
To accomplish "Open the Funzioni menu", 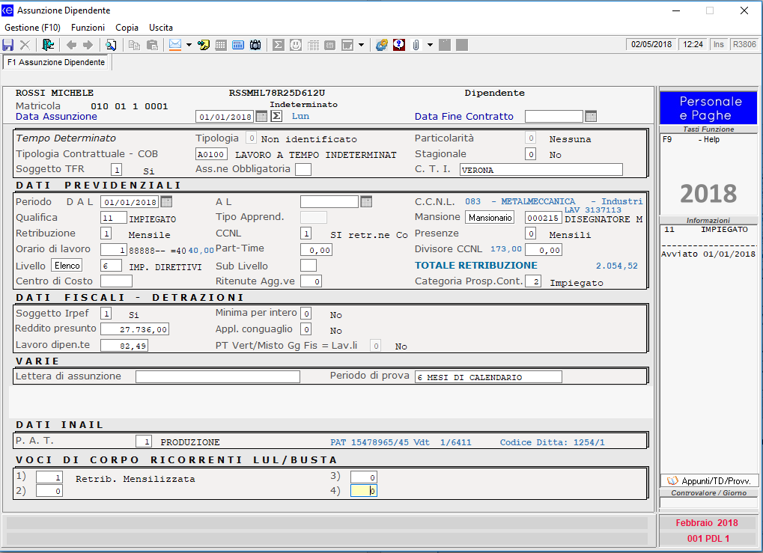I will click(88, 27).
